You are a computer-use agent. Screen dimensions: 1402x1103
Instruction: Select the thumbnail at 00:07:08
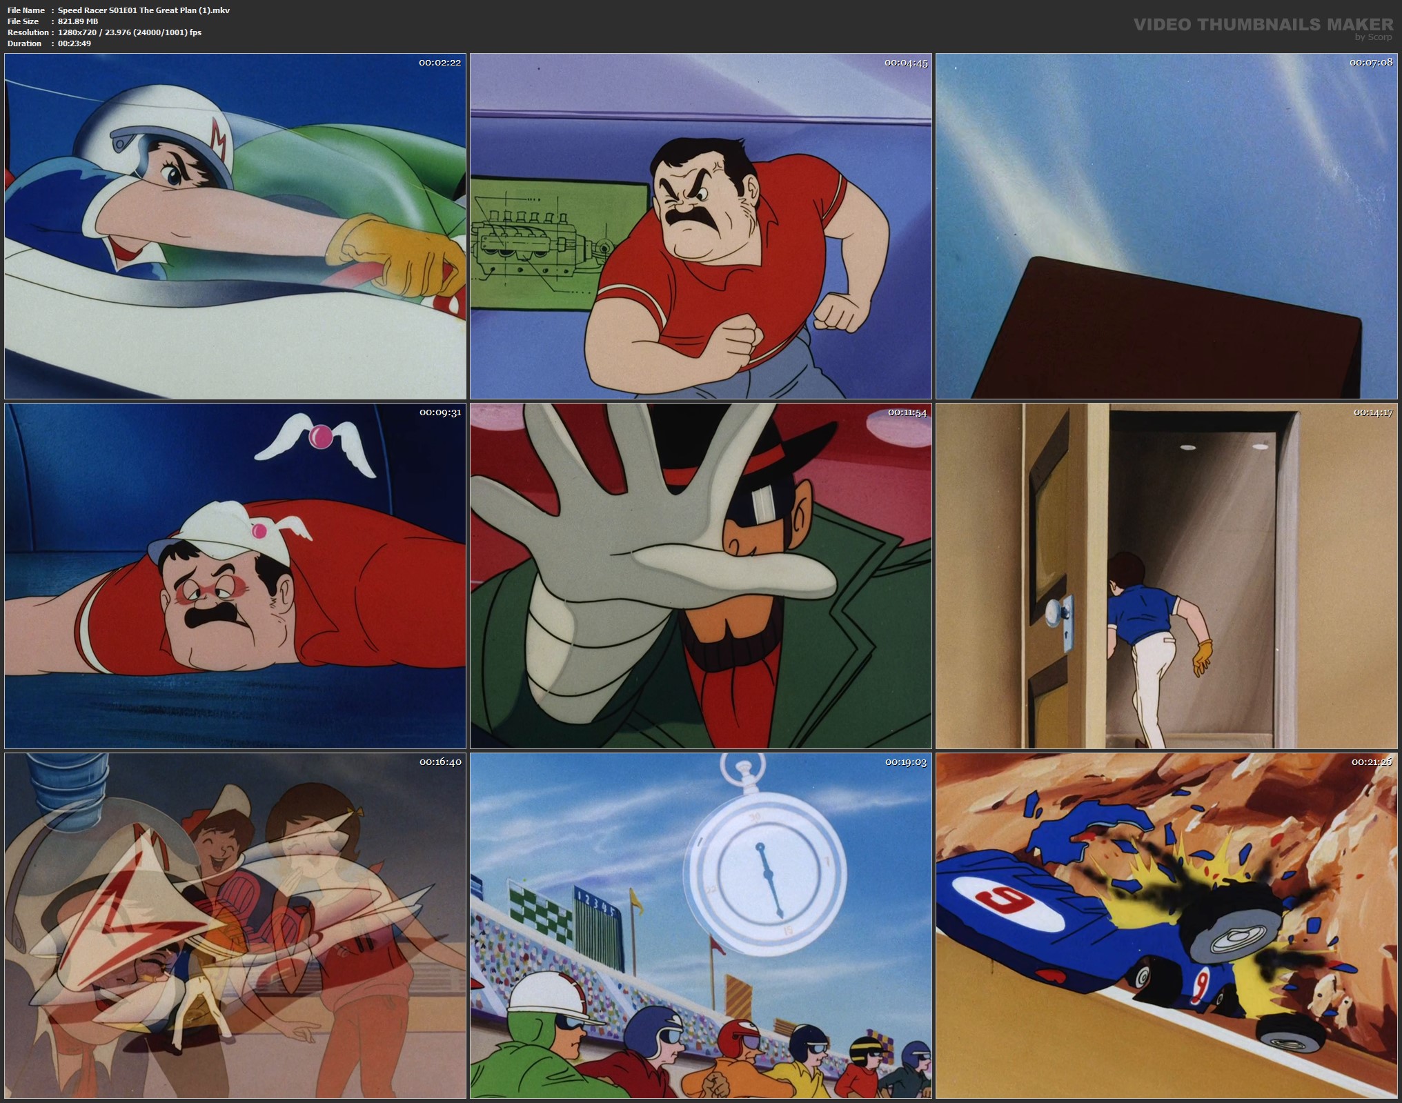[1166, 226]
